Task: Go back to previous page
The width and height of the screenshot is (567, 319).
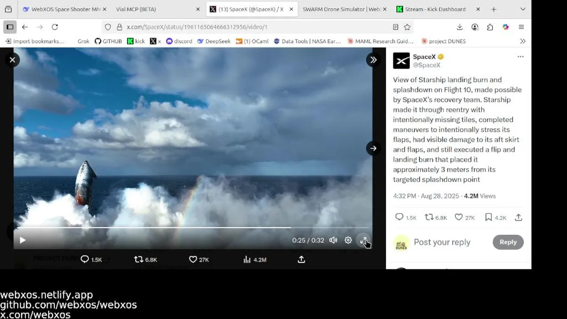Action: [x=25, y=27]
